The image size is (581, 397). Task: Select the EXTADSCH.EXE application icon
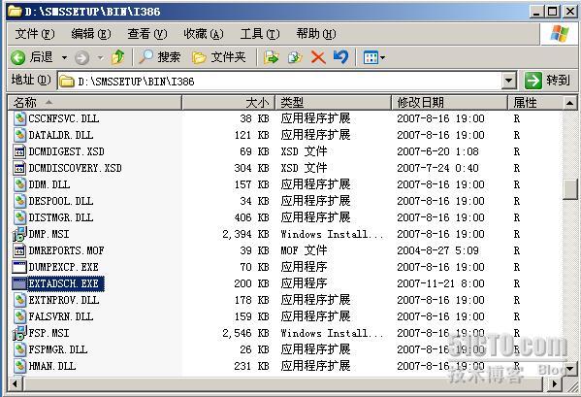pyautogui.click(x=19, y=283)
